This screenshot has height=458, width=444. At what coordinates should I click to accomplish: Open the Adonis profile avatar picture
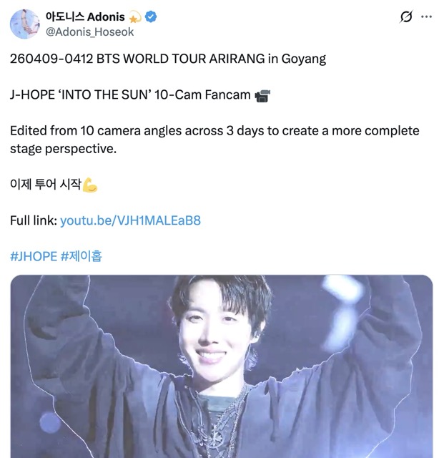point(25,24)
